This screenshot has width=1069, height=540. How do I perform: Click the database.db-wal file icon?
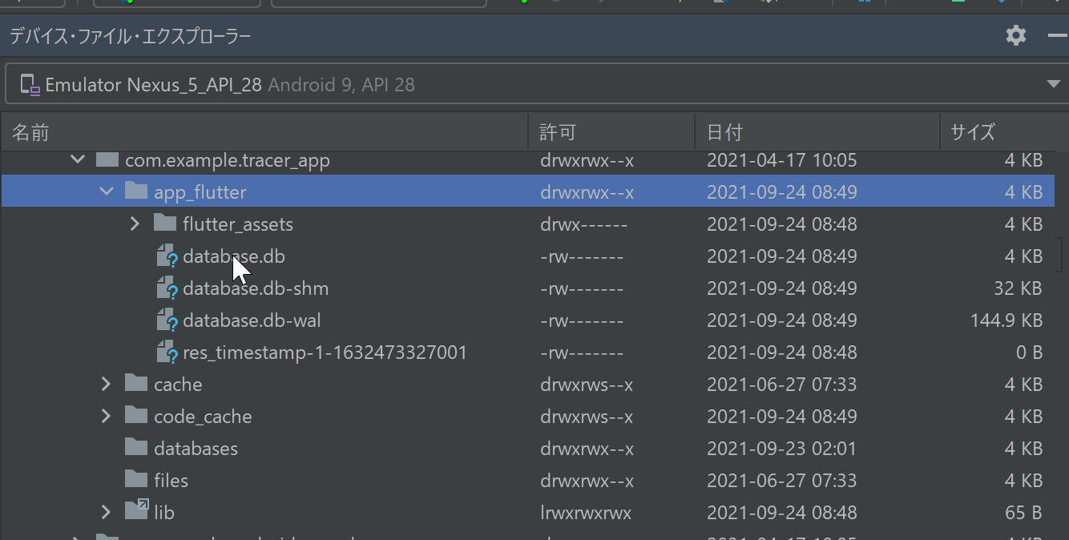(167, 321)
